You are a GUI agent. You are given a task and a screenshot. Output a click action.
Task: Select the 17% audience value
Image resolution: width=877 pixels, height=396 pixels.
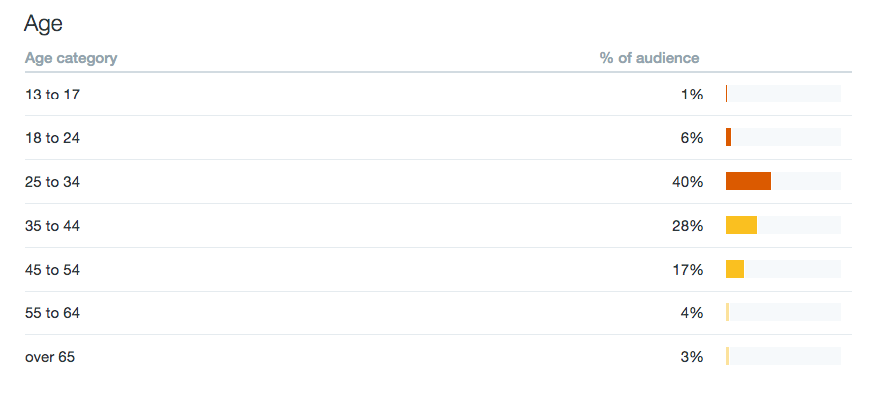click(x=688, y=270)
